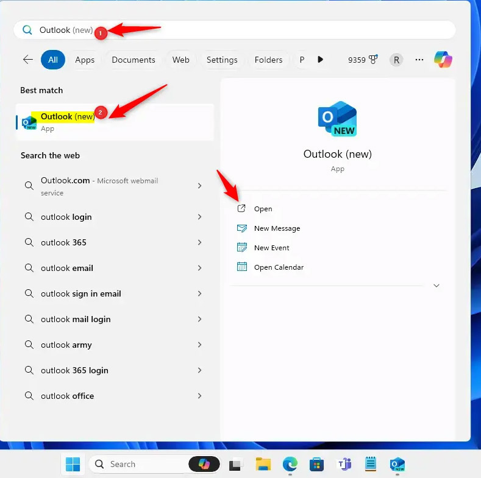The height and width of the screenshot is (478, 481).
Task: Click the New Message envelope icon
Action: point(242,228)
